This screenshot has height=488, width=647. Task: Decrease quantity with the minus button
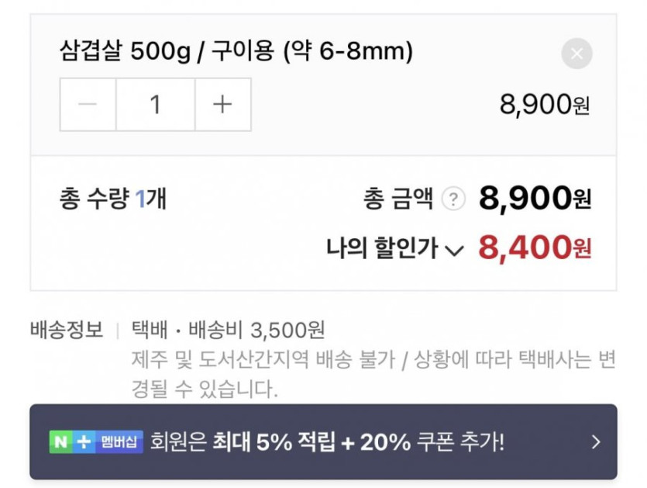point(88,105)
